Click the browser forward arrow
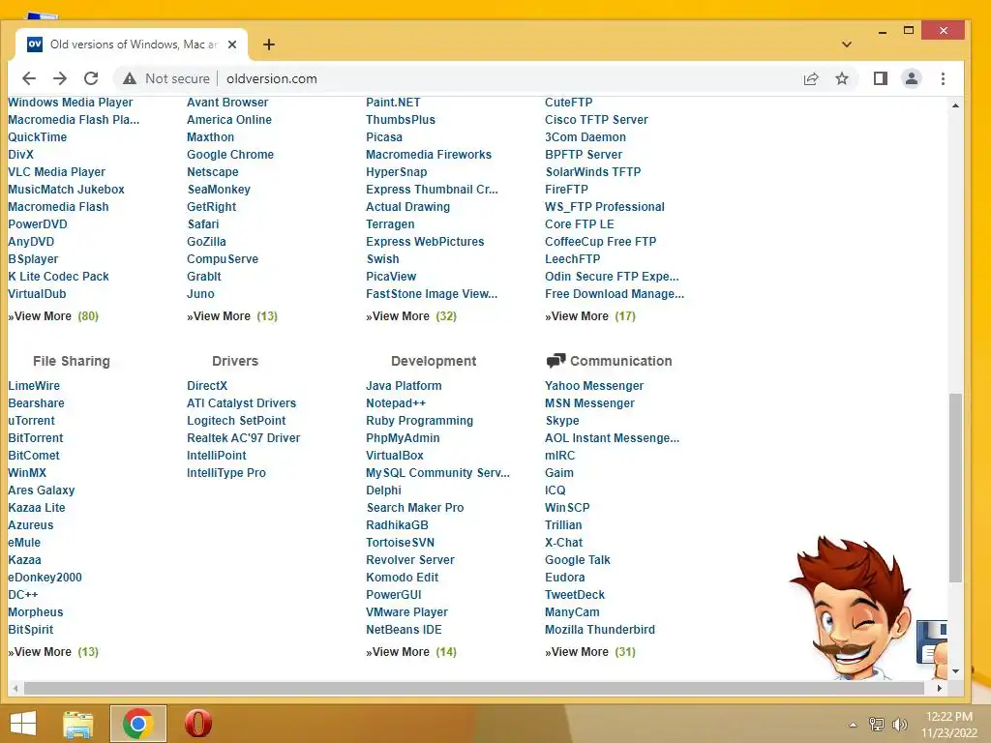 60,78
